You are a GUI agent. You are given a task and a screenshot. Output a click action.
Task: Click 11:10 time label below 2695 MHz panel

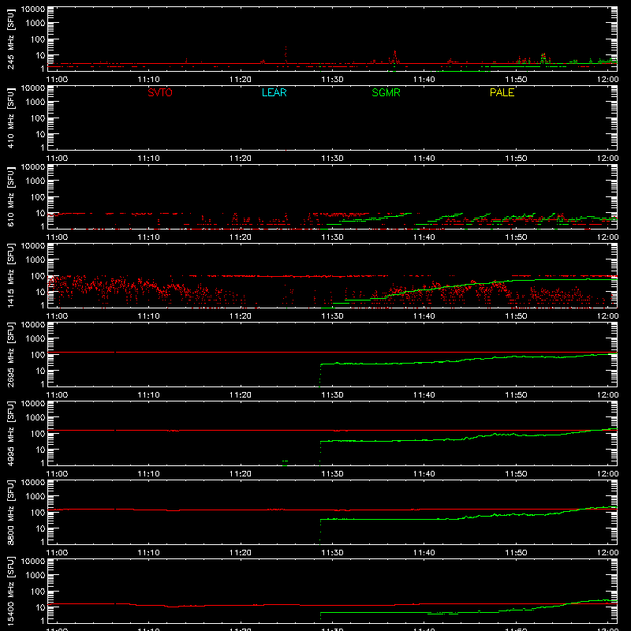pyautogui.click(x=148, y=395)
